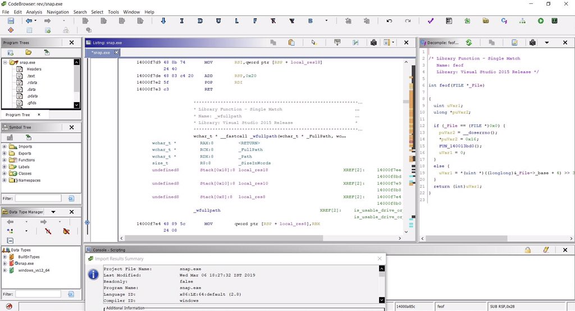
Task: Select the .rdata section in Program Trees
Action: 32,83
